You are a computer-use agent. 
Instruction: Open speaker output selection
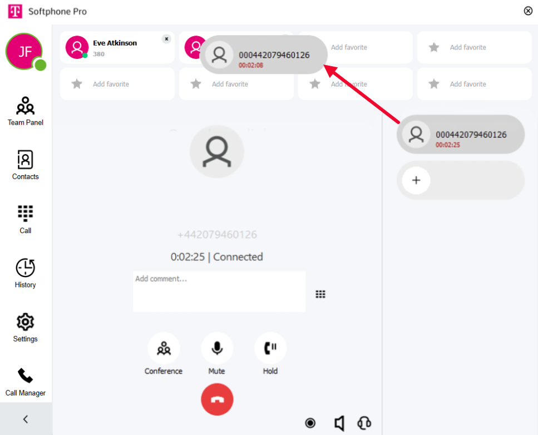click(x=339, y=423)
